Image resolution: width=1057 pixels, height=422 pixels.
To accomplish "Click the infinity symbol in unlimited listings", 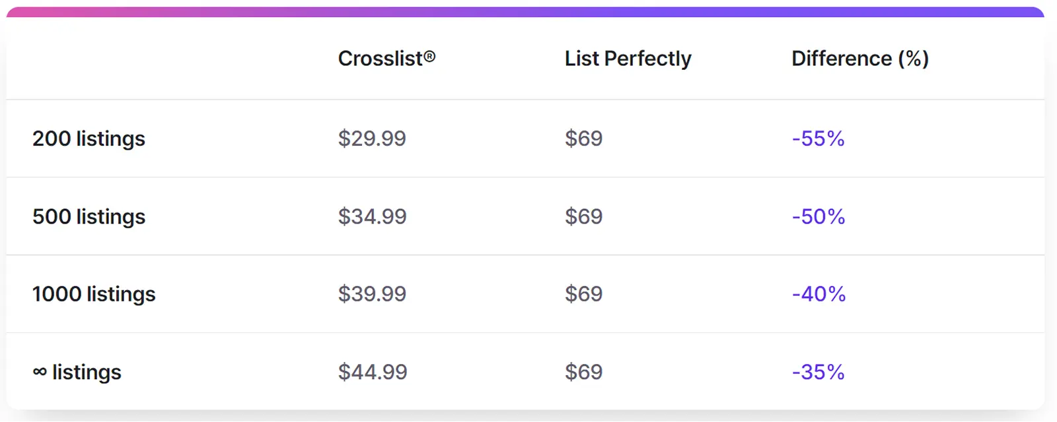I will pos(40,373).
